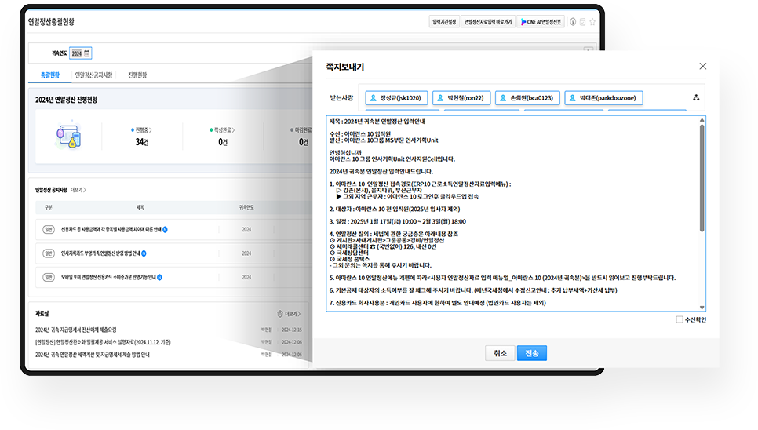Click the document icon beside the favorite star

point(582,22)
